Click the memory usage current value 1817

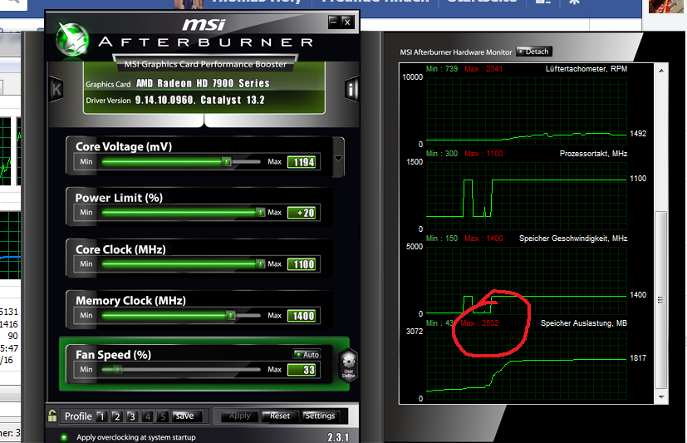(638, 358)
